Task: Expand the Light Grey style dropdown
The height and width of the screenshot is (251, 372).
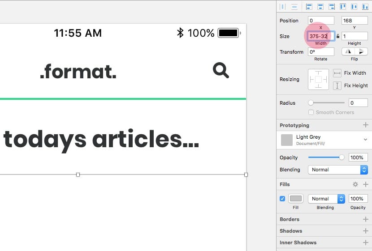Action: point(365,140)
